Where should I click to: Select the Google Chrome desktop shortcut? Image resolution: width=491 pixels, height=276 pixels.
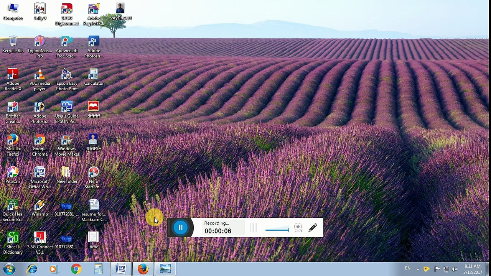40,145
